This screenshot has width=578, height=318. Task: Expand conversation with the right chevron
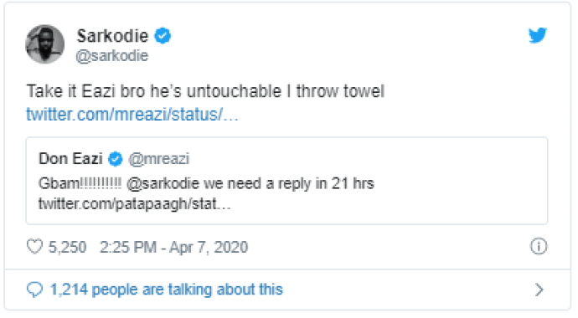coord(539,290)
